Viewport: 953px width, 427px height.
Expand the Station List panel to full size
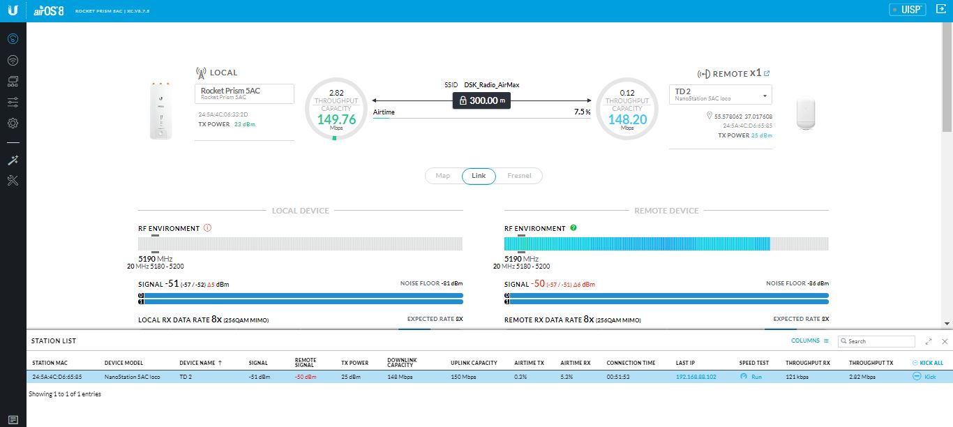pos(929,341)
